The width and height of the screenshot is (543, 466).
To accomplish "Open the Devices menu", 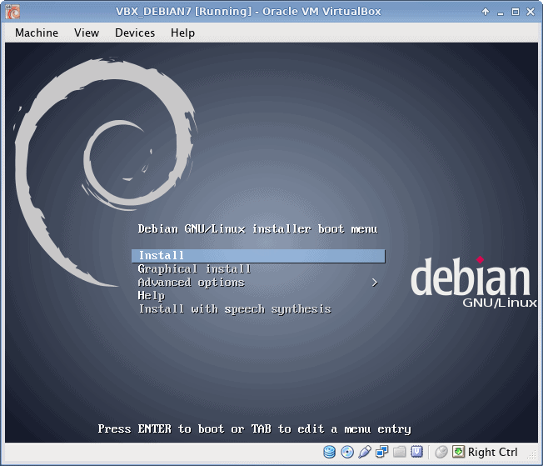I will click(x=135, y=33).
